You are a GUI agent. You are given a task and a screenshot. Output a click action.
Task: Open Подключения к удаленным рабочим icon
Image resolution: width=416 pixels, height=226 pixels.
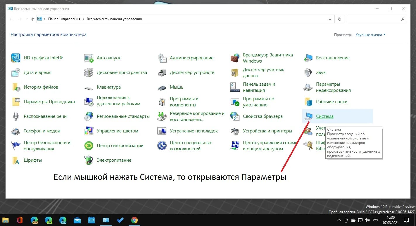pos(89,102)
